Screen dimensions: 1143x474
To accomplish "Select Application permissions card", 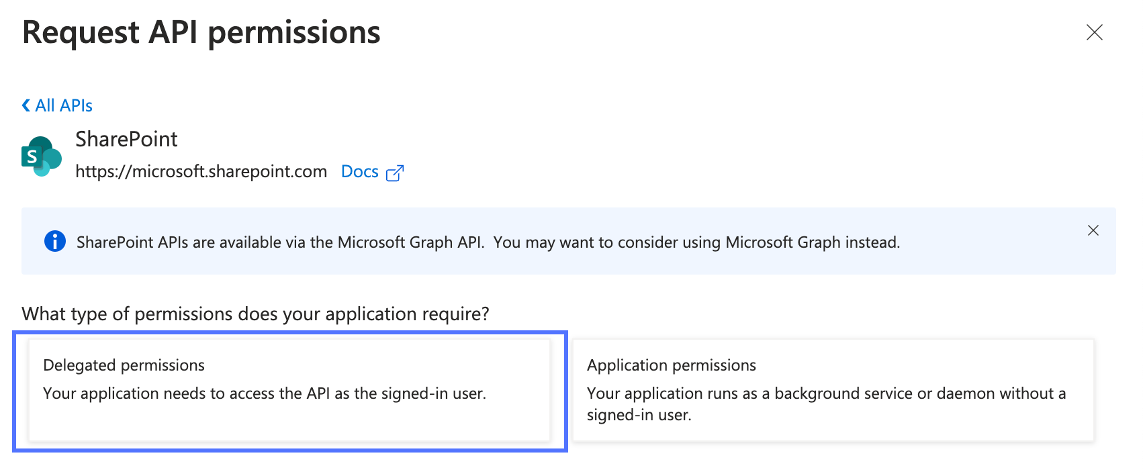I will click(833, 390).
